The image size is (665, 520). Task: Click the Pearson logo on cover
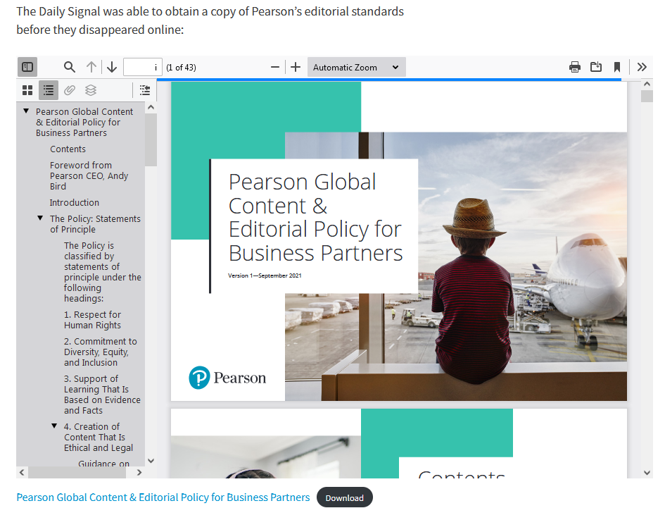[227, 378]
